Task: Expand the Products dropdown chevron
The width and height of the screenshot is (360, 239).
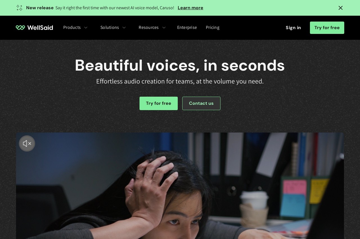Action: 86,27
